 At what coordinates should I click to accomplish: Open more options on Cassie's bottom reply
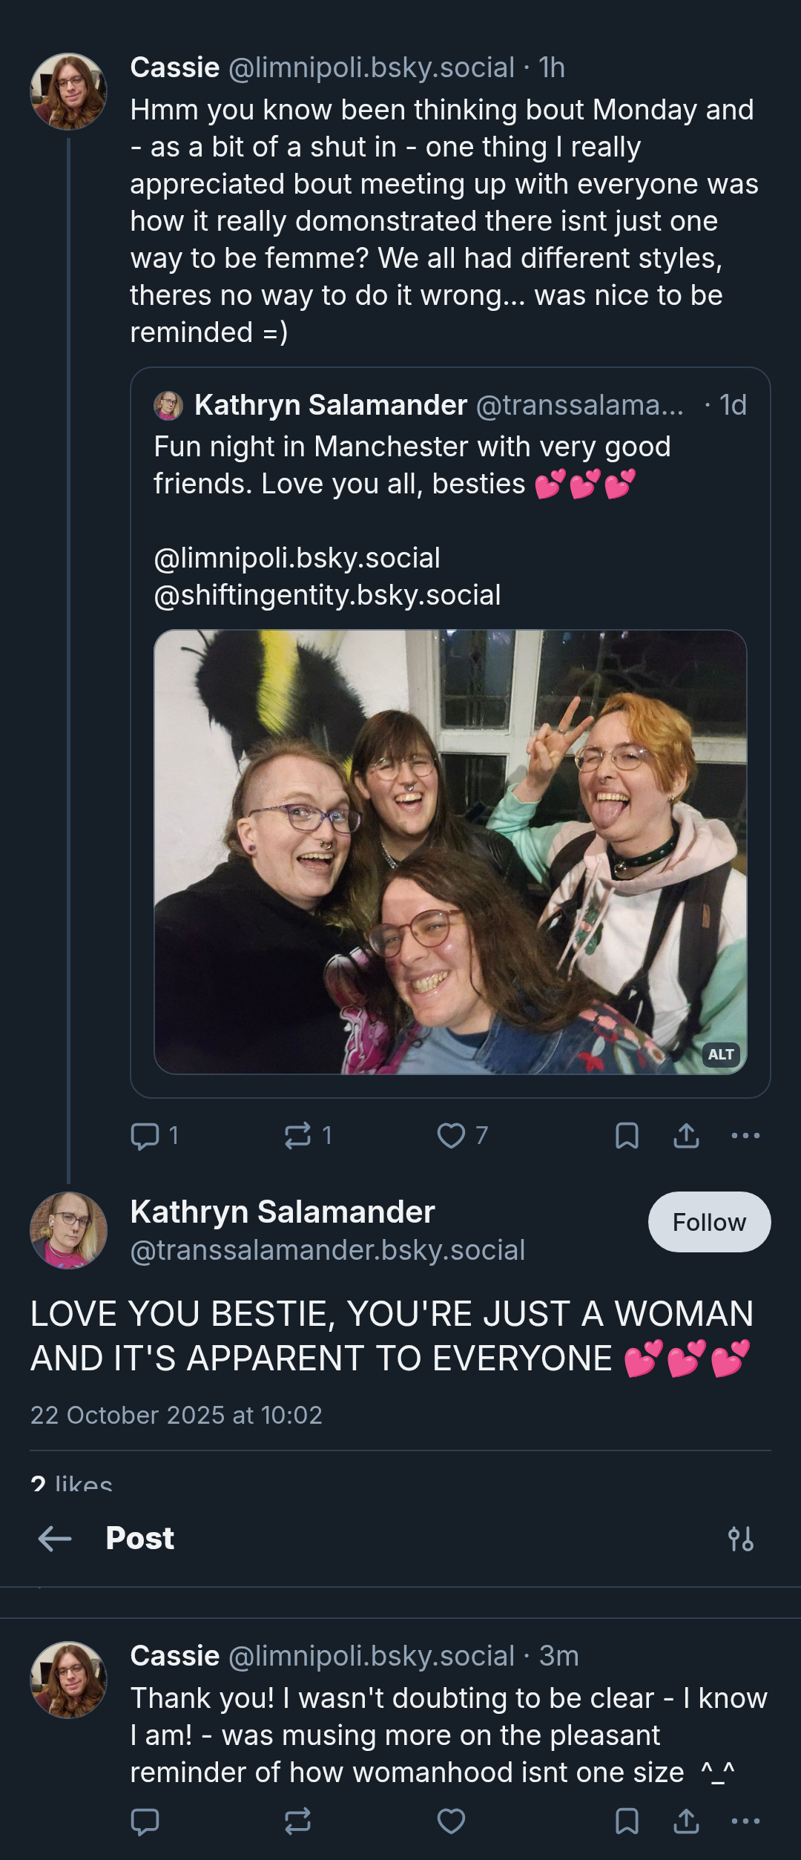[745, 1821]
